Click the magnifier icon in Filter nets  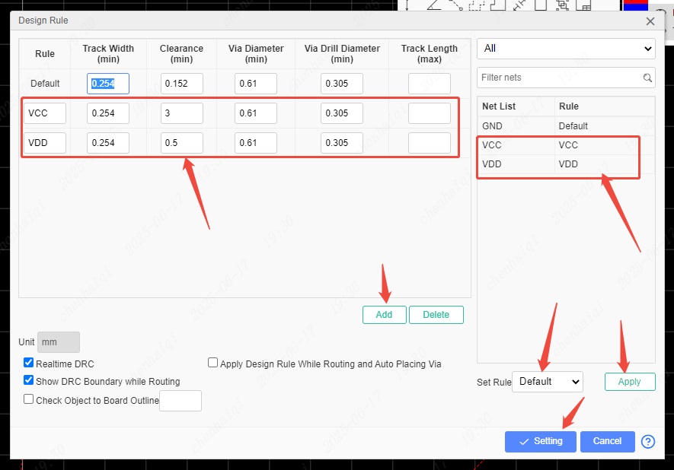[647, 78]
